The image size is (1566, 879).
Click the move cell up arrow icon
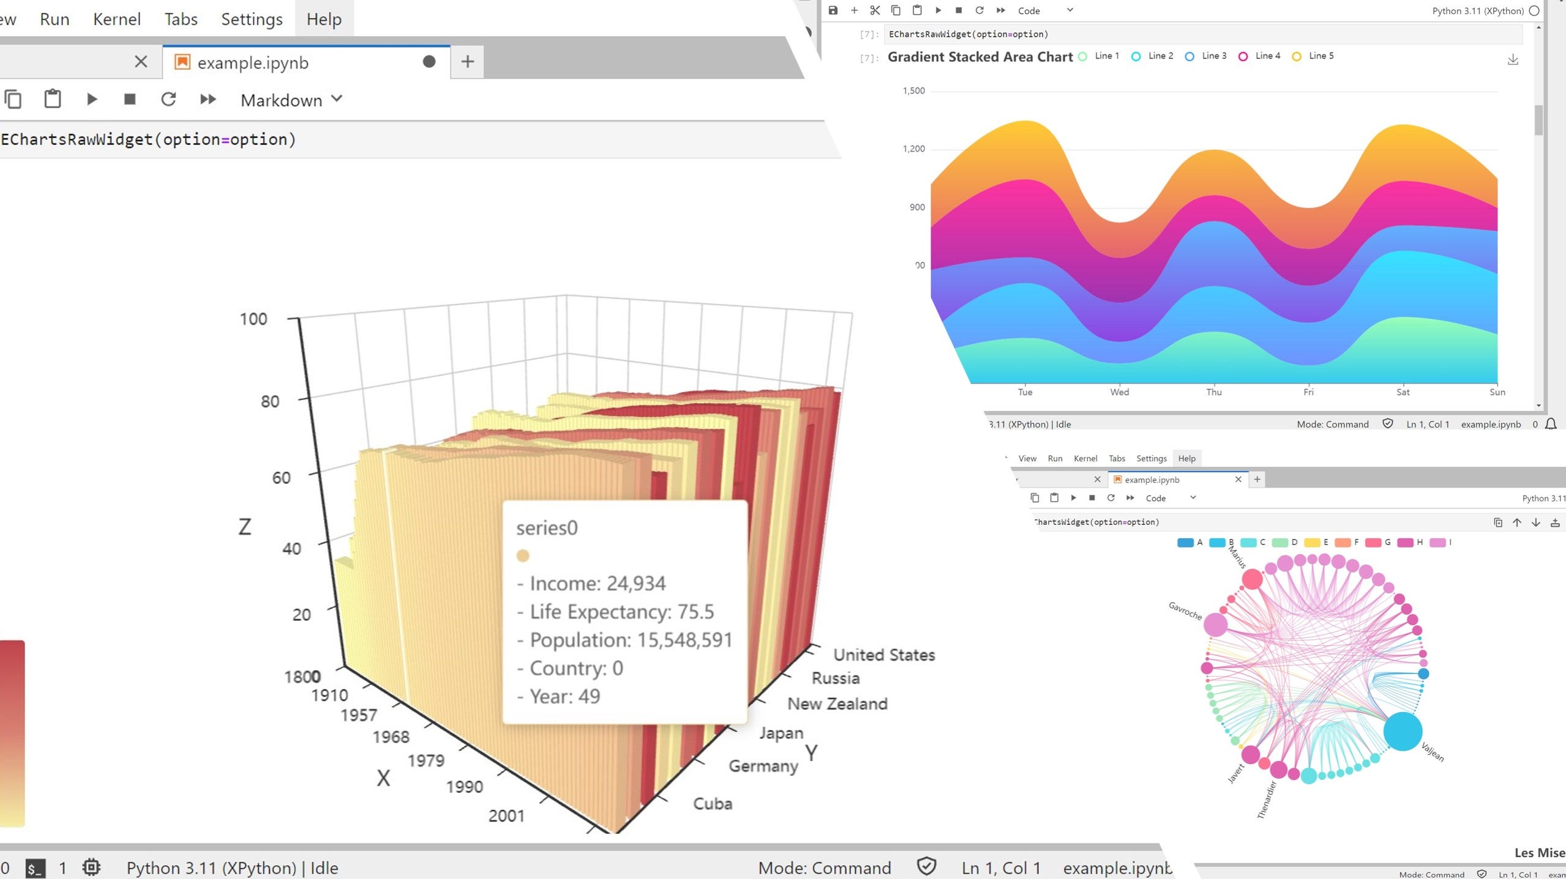tap(1517, 522)
